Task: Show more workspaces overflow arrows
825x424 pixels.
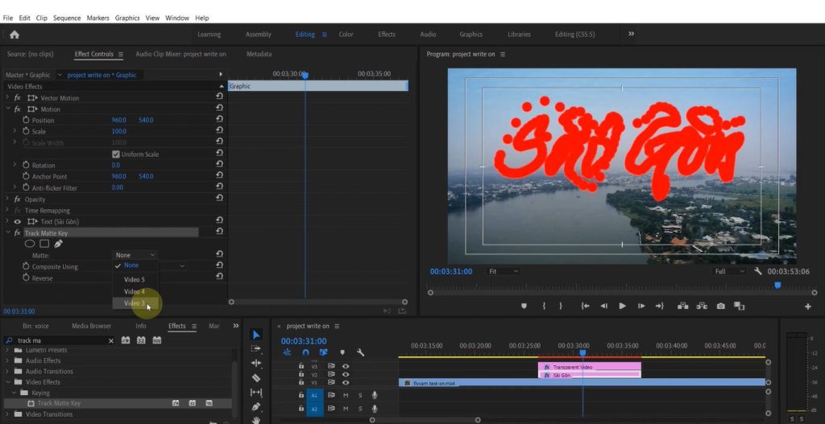Action: coord(631,34)
